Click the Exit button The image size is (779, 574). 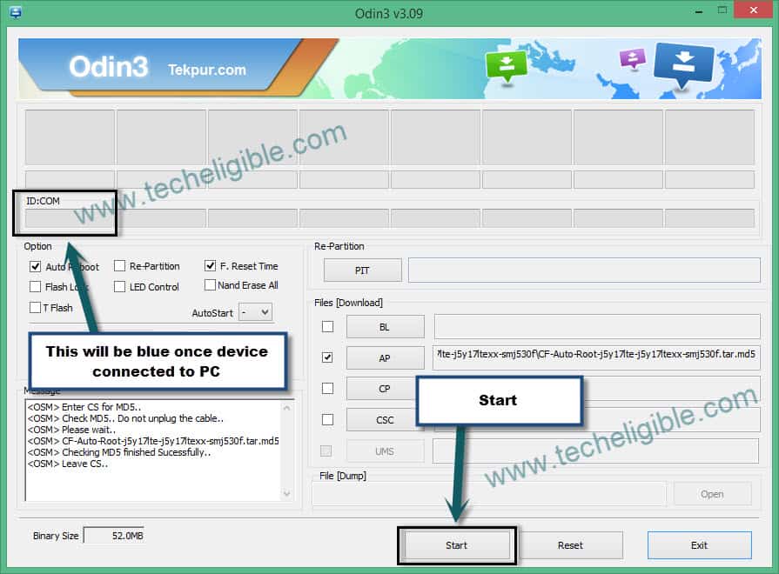(700, 545)
